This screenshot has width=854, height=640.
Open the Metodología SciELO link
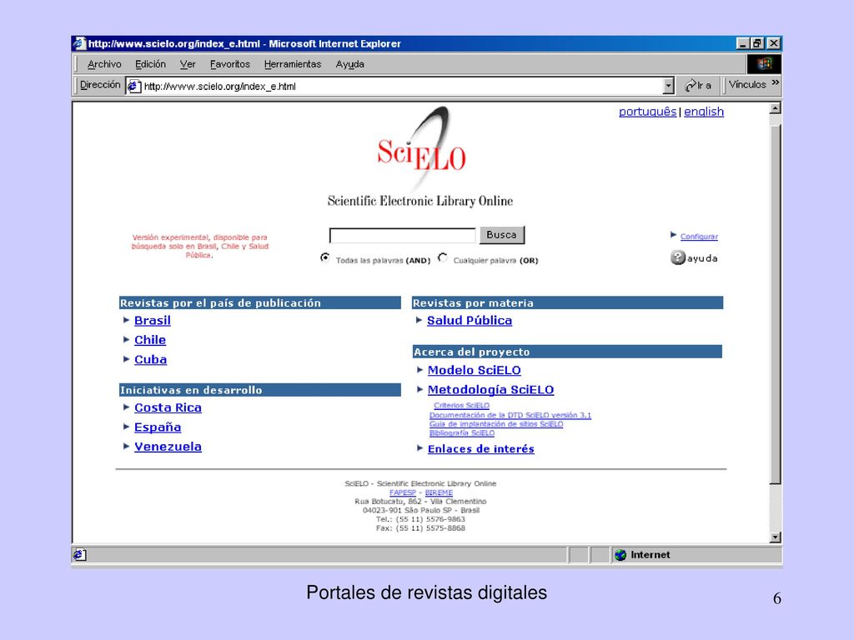click(490, 390)
